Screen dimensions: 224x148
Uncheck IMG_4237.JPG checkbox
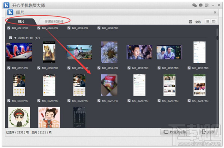pyautogui.click(x=9, y=68)
